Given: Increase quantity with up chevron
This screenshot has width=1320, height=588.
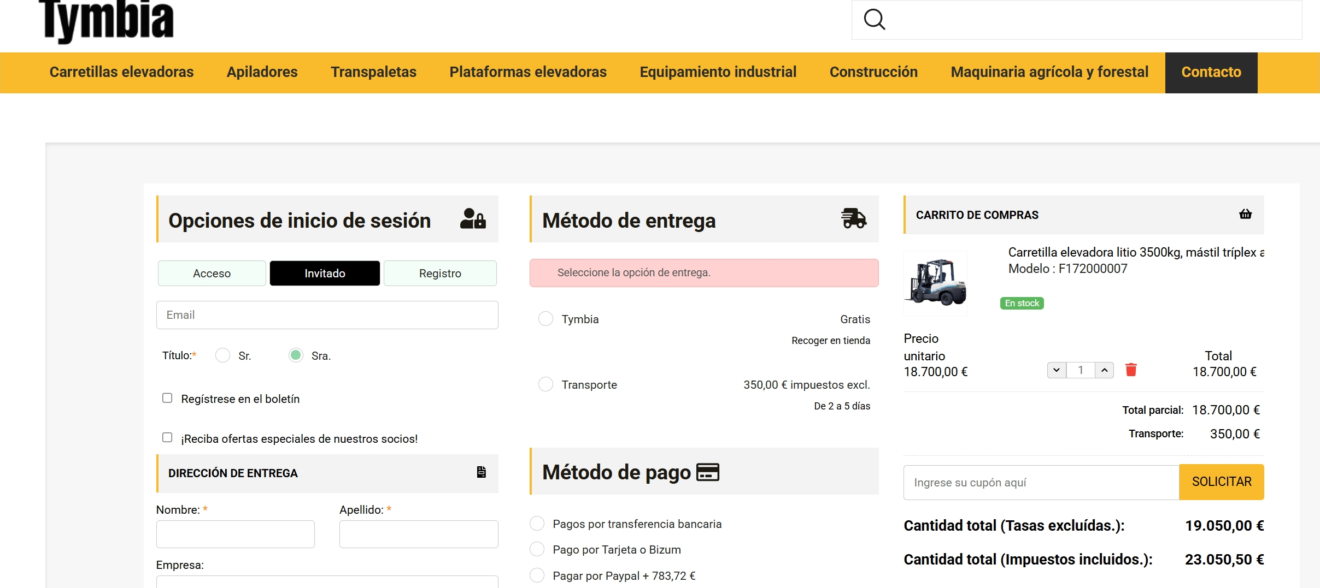Looking at the screenshot, I should pos(1104,370).
